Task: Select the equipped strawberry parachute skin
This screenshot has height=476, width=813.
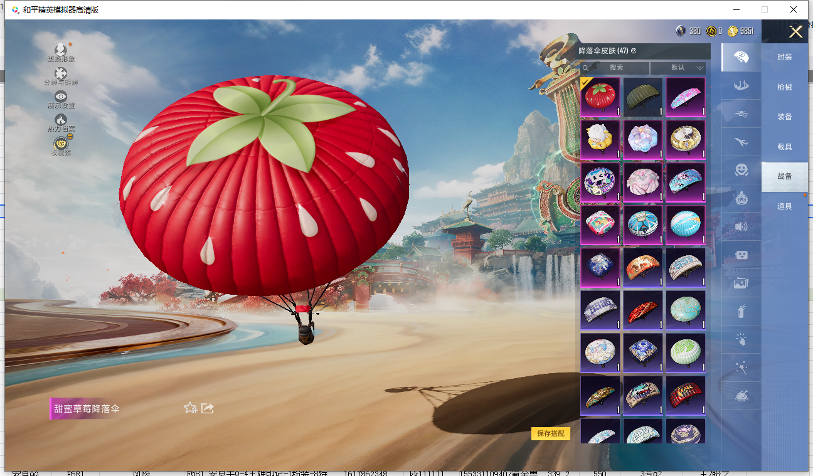Action: [x=600, y=97]
